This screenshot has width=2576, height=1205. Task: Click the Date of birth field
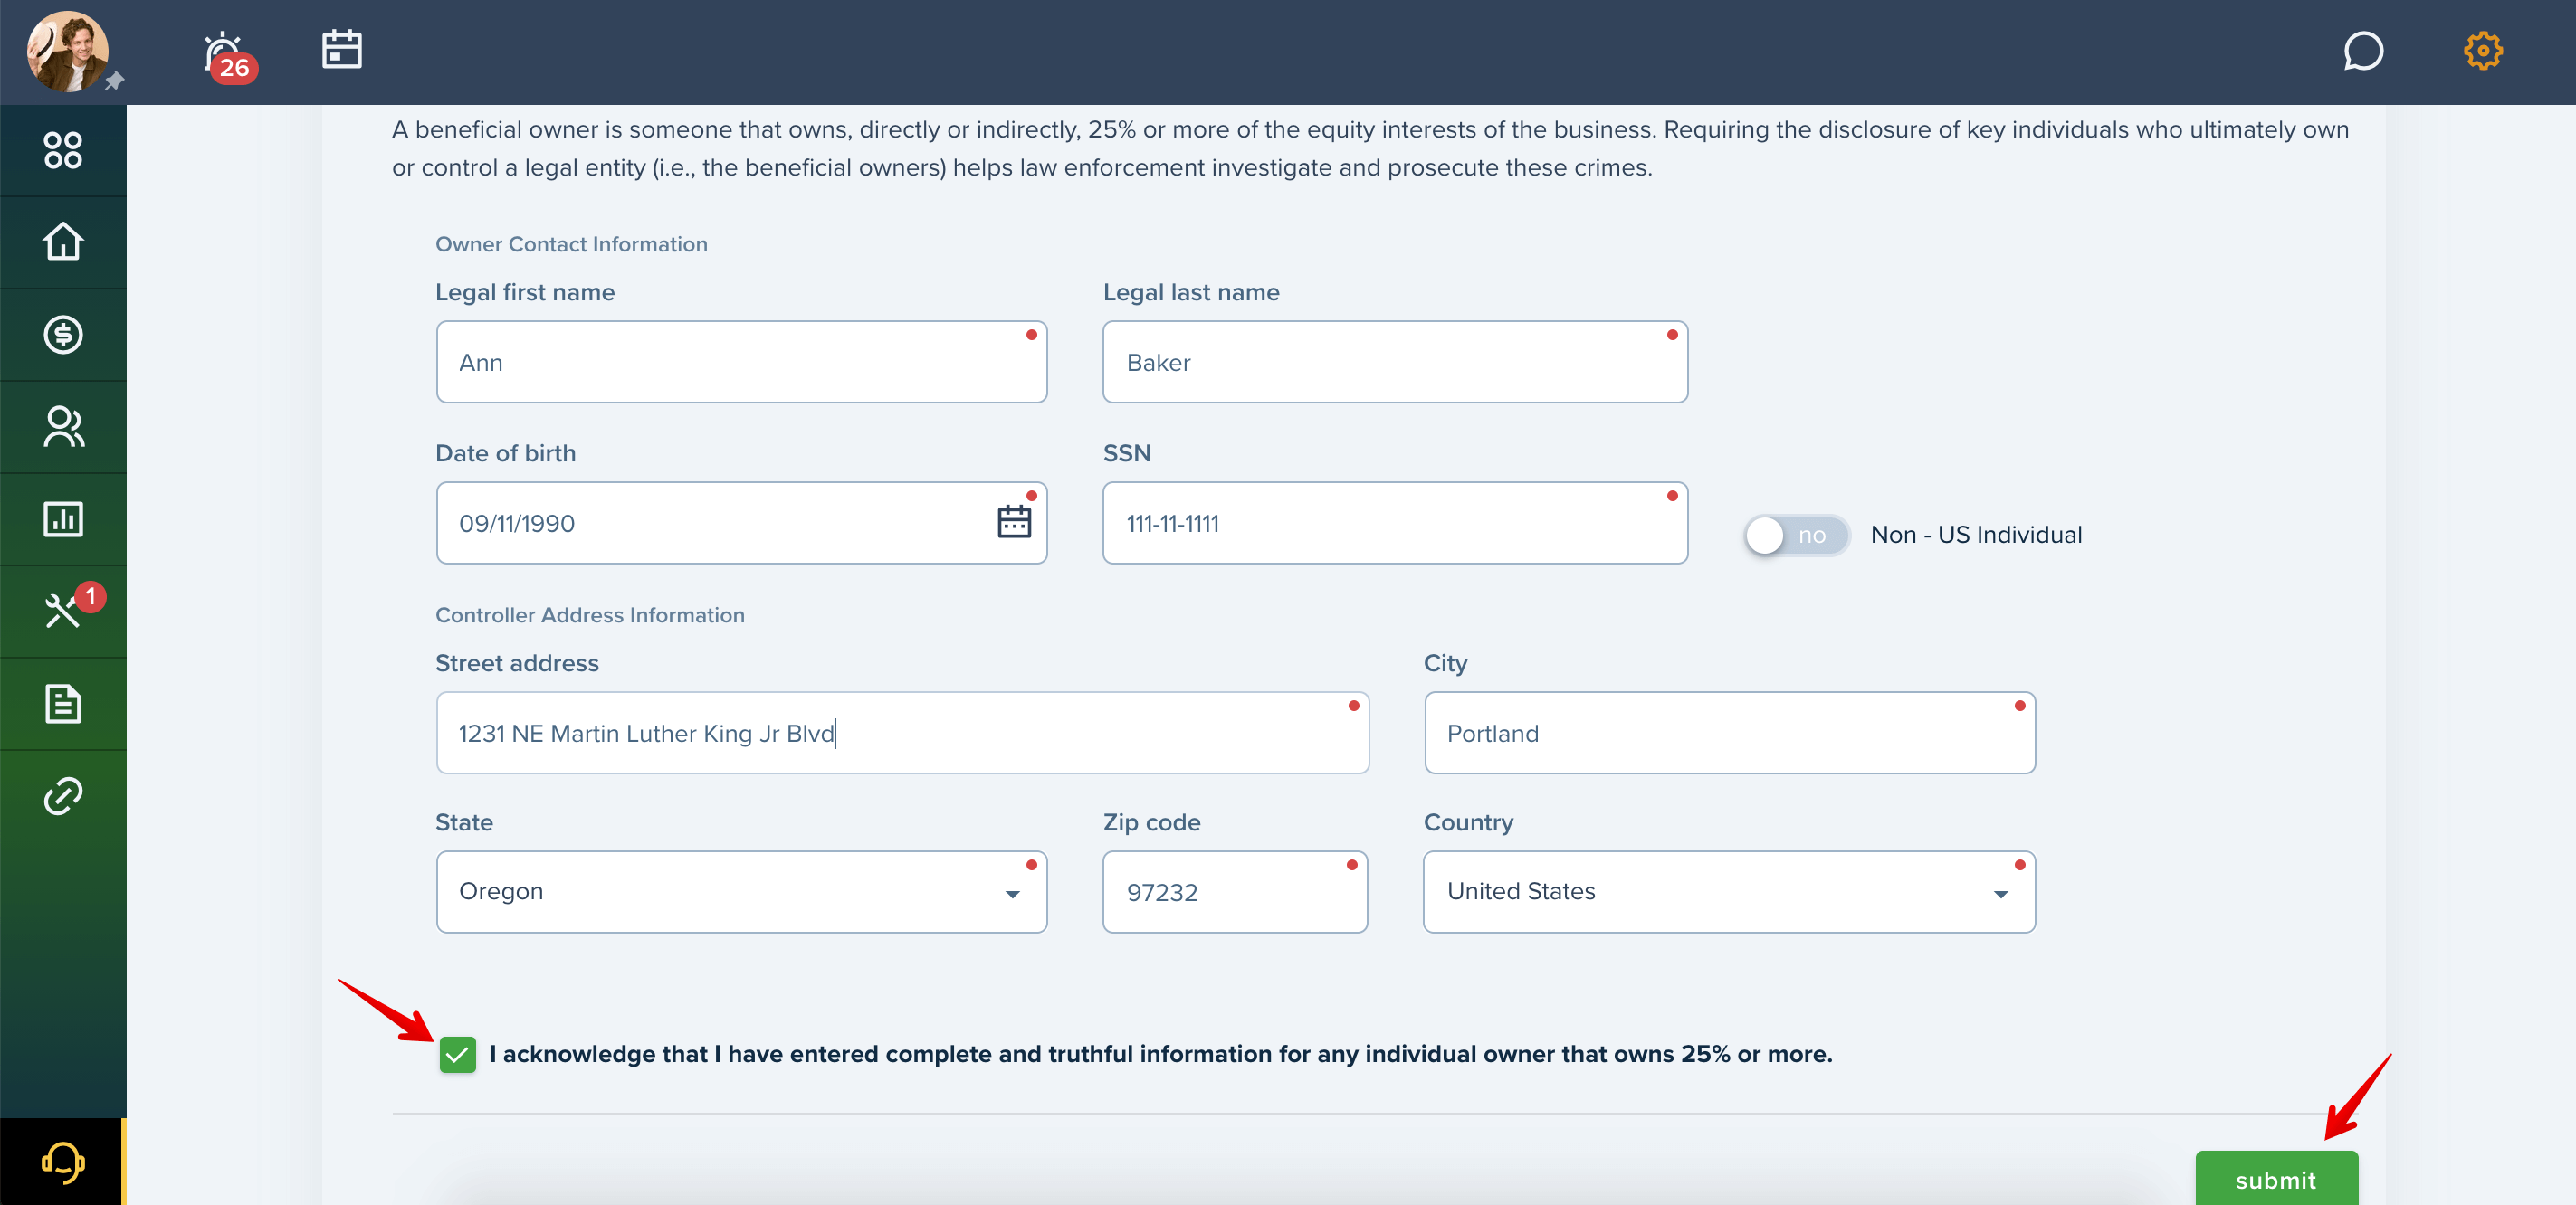(x=741, y=523)
